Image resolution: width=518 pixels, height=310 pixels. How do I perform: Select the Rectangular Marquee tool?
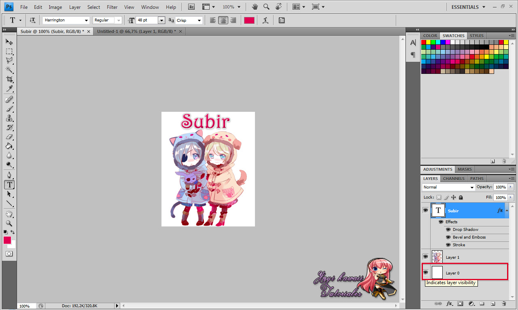tap(9, 51)
